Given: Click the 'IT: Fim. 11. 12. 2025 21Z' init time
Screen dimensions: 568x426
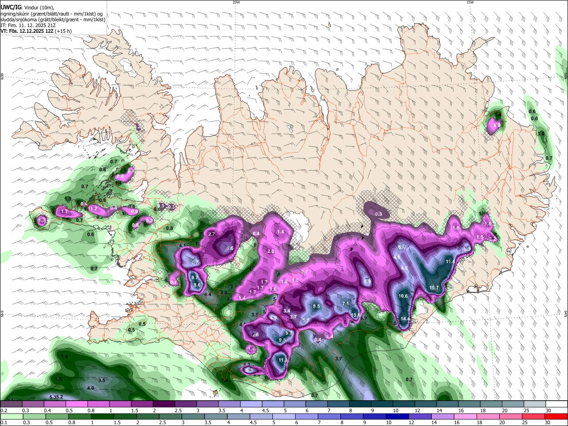Looking at the screenshot, I should pos(28,25).
